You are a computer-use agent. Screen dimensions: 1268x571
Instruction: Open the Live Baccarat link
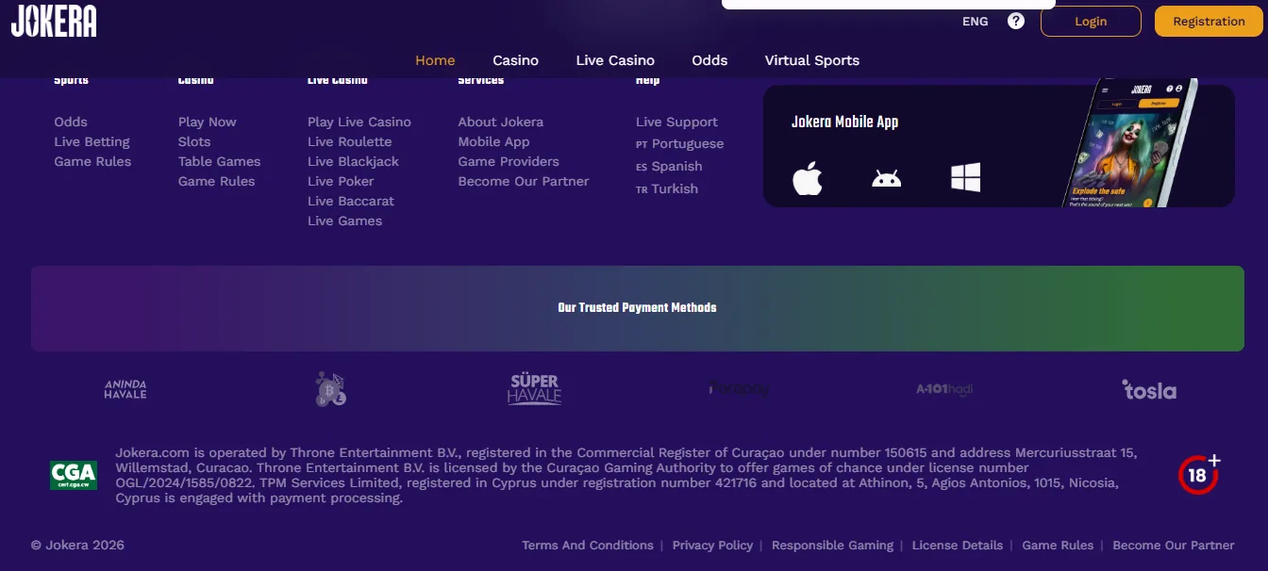pos(351,201)
